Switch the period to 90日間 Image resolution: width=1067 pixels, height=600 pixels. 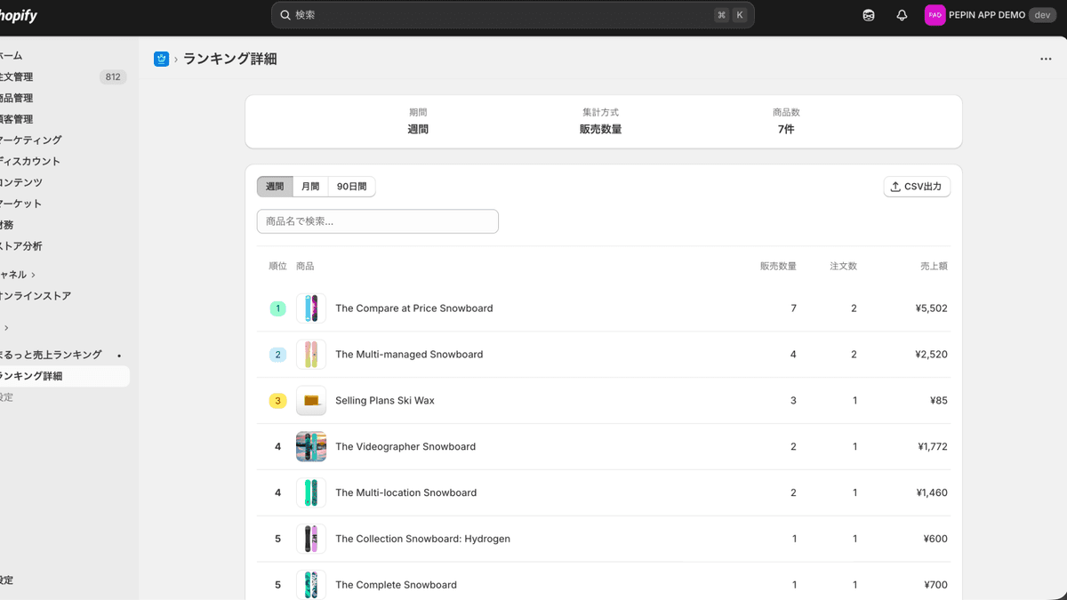click(x=351, y=186)
